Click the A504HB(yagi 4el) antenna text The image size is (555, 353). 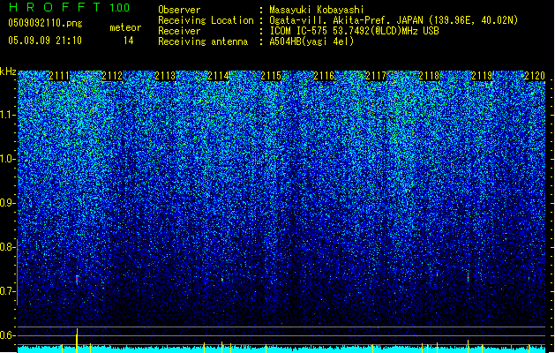pyautogui.click(x=311, y=41)
